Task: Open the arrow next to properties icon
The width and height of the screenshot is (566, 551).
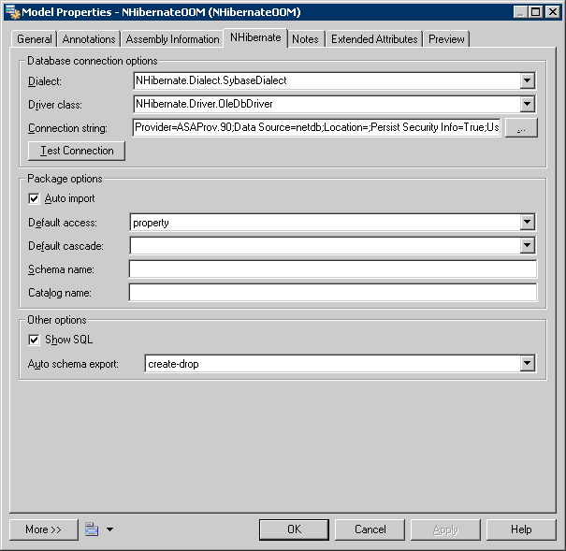Action: 109,529
